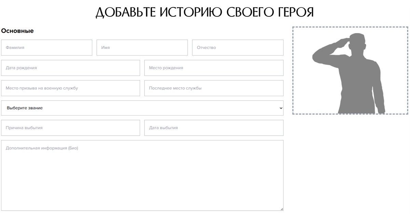Image resolution: width=410 pixels, height=214 pixels.
Task: Click the chevron arrow of the rank selector
Action: click(x=281, y=108)
